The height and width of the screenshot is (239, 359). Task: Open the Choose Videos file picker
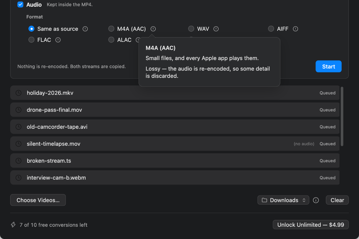(38, 200)
